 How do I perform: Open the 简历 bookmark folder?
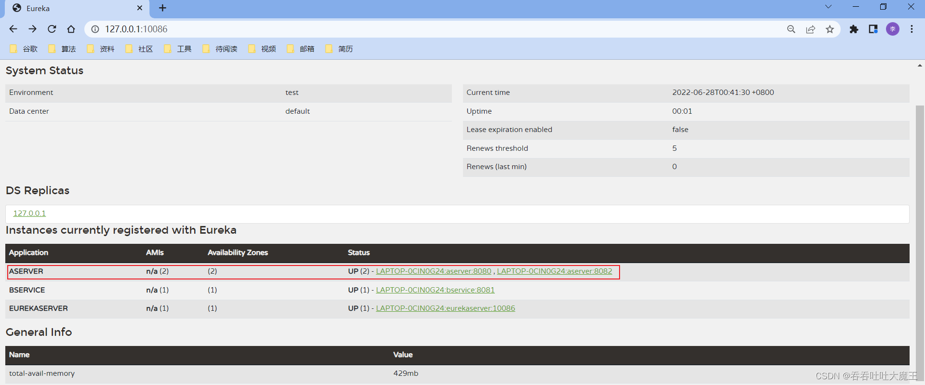pyautogui.click(x=340, y=49)
